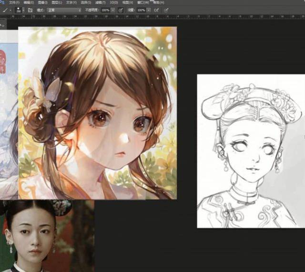Open the 文件(F) File menu
305x272 pixels.
point(14,2)
